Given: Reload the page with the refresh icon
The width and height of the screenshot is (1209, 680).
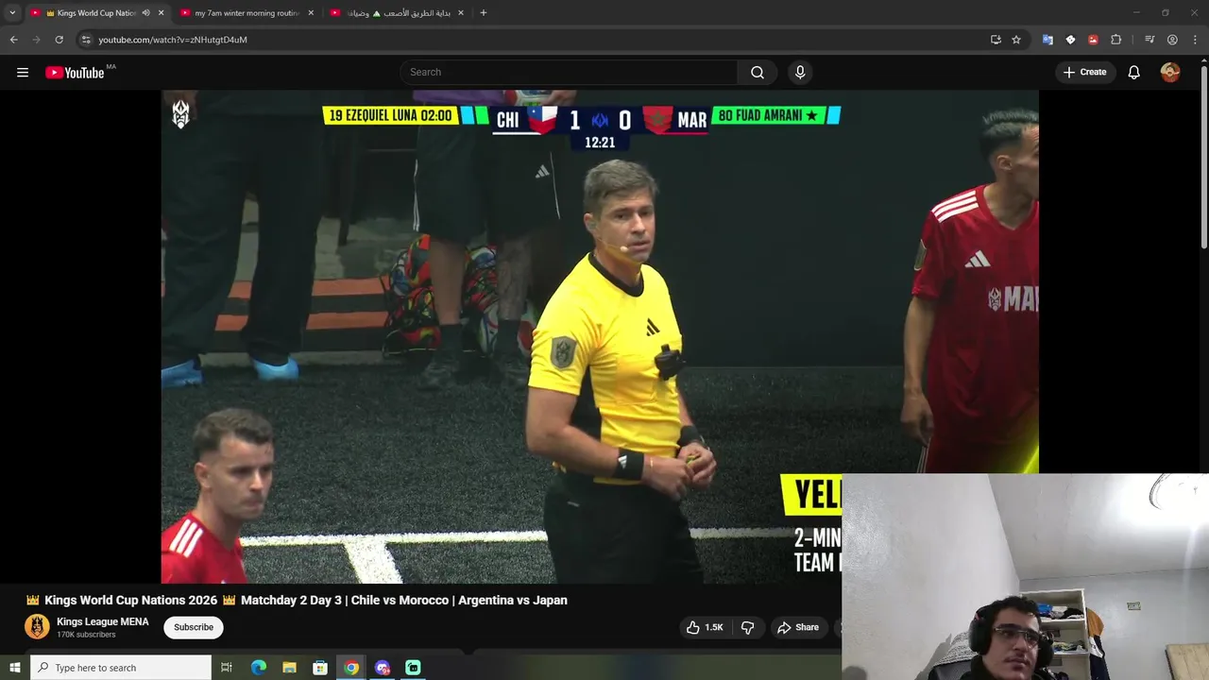Looking at the screenshot, I should coord(59,40).
